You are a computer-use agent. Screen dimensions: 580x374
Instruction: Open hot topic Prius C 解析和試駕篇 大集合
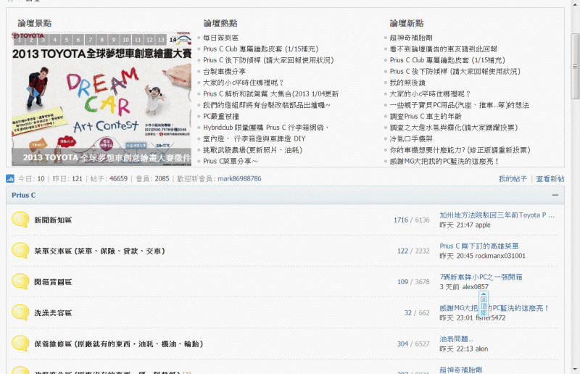270,94
